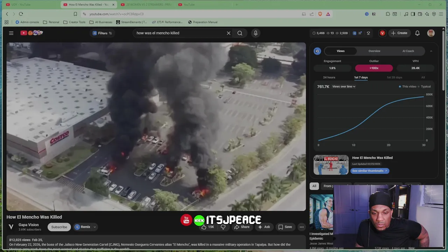Viewport: 448px width, 252px height.
Task: Open more actions three-dot menu
Action: click(x=301, y=227)
